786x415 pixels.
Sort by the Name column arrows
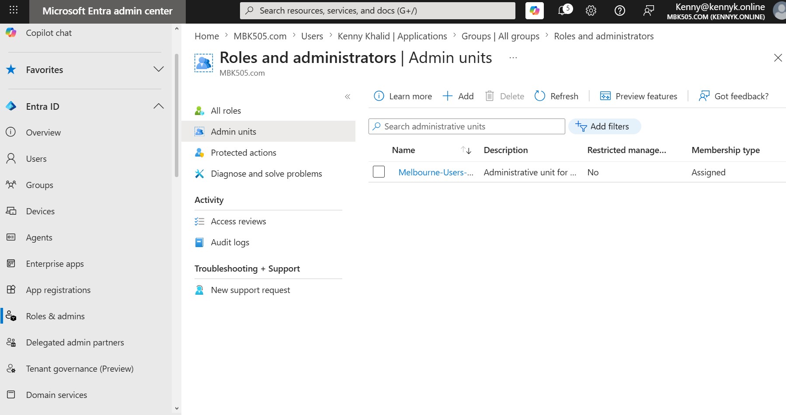[x=466, y=150]
